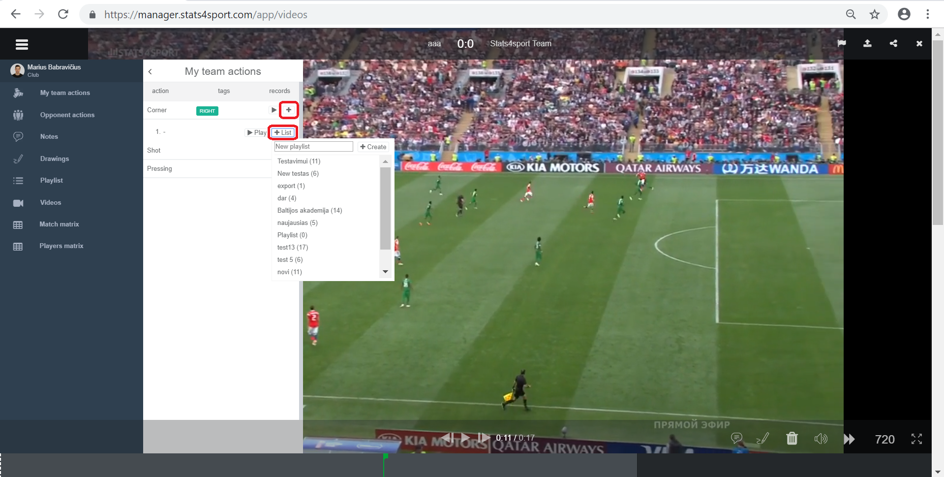Click the Create playlist button

[373, 147]
